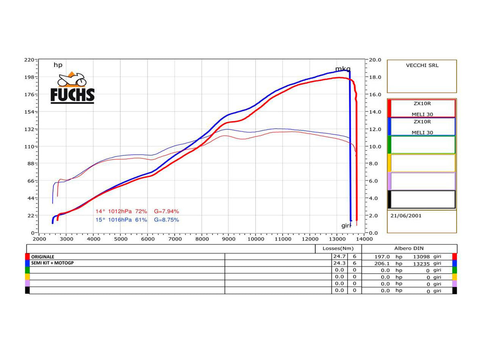
Task: Select the blue ZX10R MELI 30 legend box
Action: coord(422,126)
